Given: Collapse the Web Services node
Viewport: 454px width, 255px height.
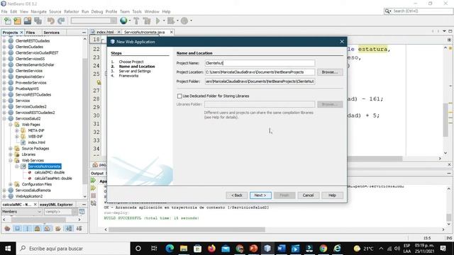Looking at the screenshot, I should pyautogui.click(x=11, y=161).
